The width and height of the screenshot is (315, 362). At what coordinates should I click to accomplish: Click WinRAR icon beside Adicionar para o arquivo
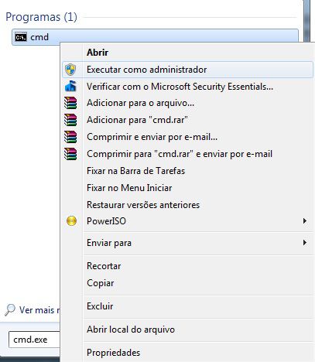tap(70, 103)
